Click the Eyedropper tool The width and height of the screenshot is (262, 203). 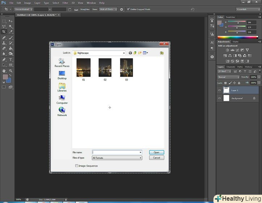11,32
